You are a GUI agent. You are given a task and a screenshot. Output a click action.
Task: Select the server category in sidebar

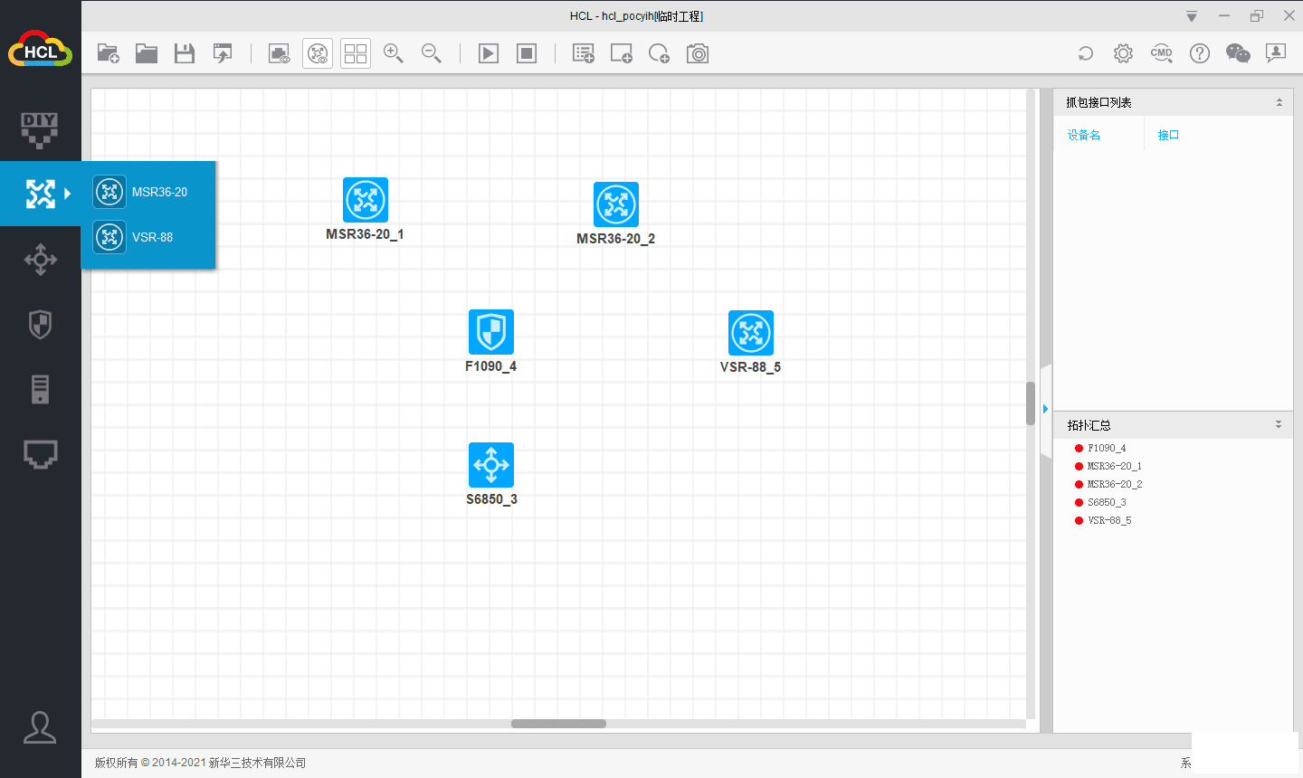point(40,389)
